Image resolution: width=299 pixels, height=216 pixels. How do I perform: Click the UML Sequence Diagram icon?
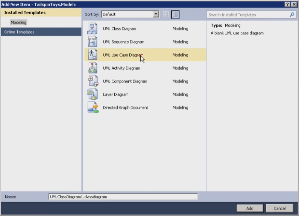[x=93, y=42]
